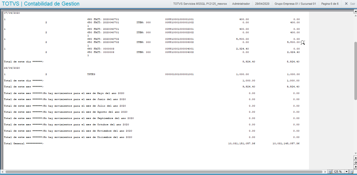
Task: Select the 23/04/2020 date heading
Action: pos(12,68)
